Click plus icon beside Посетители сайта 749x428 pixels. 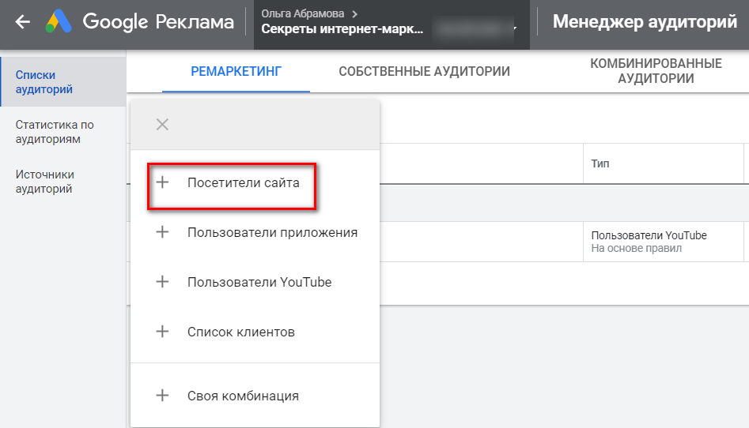162,182
